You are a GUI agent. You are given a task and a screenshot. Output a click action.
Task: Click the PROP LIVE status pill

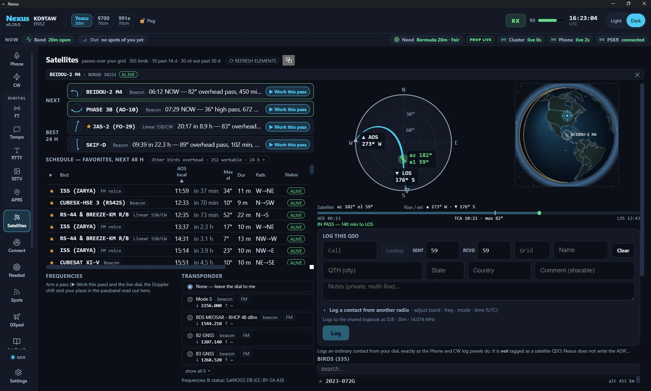480,40
